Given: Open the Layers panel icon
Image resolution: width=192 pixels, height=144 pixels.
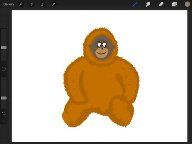Looking at the screenshot, I should [x=174, y=4].
